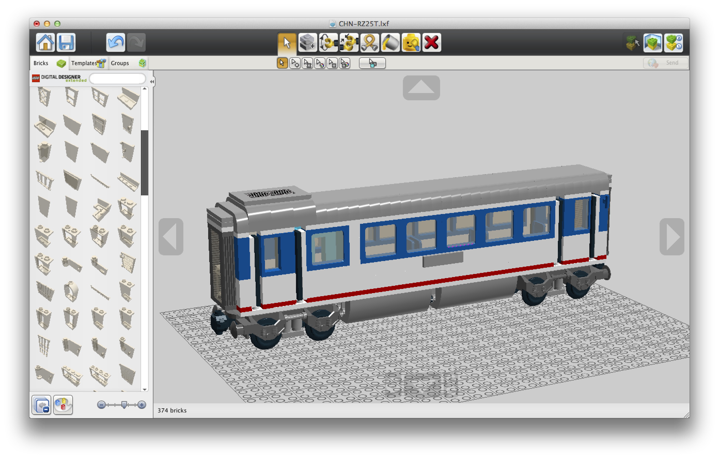The width and height of the screenshot is (719, 459).
Task: Select the Clone brick tool
Action: pos(307,43)
